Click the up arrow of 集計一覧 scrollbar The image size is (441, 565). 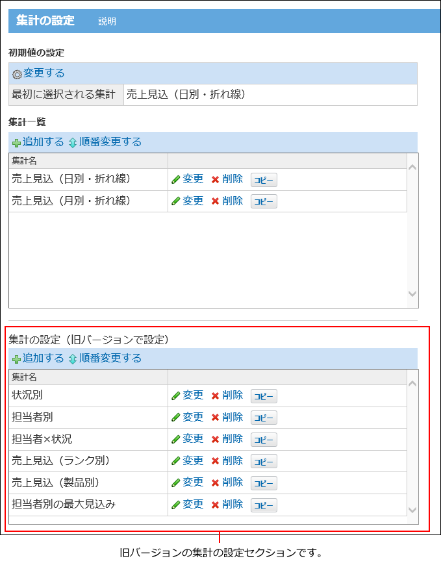click(412, 167)
